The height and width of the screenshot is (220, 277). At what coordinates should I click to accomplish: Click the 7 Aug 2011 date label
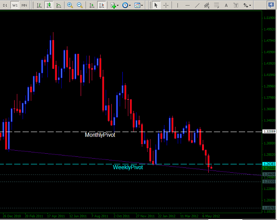coord(100,216)
